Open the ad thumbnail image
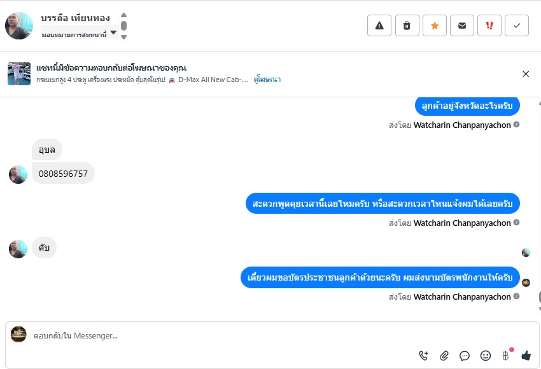 click(19, 74)
